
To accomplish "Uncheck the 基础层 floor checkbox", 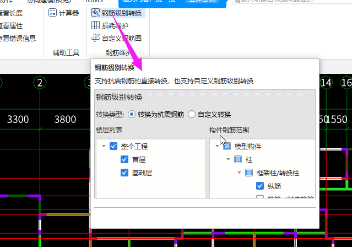I will (x=124, y=173).
